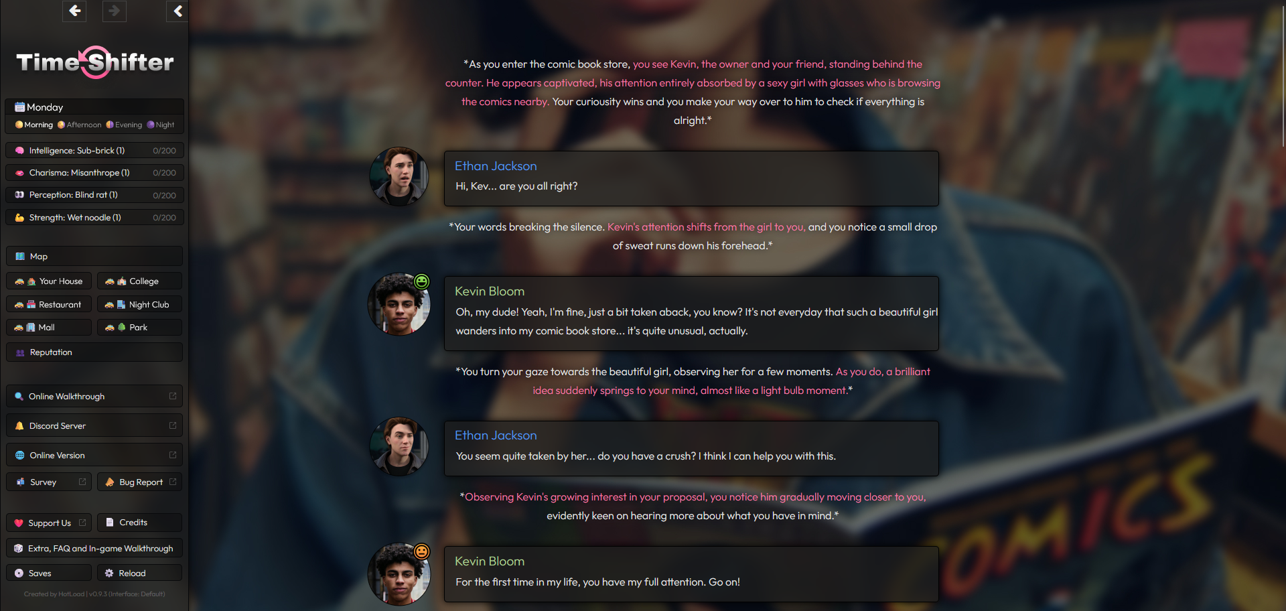Click the back arrow history icon
Screen dimensions: 1286x611
click(74, 11)
